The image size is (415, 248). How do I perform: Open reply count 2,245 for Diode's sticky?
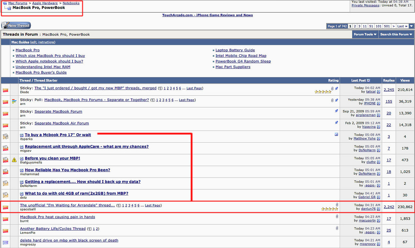[389, 90]
